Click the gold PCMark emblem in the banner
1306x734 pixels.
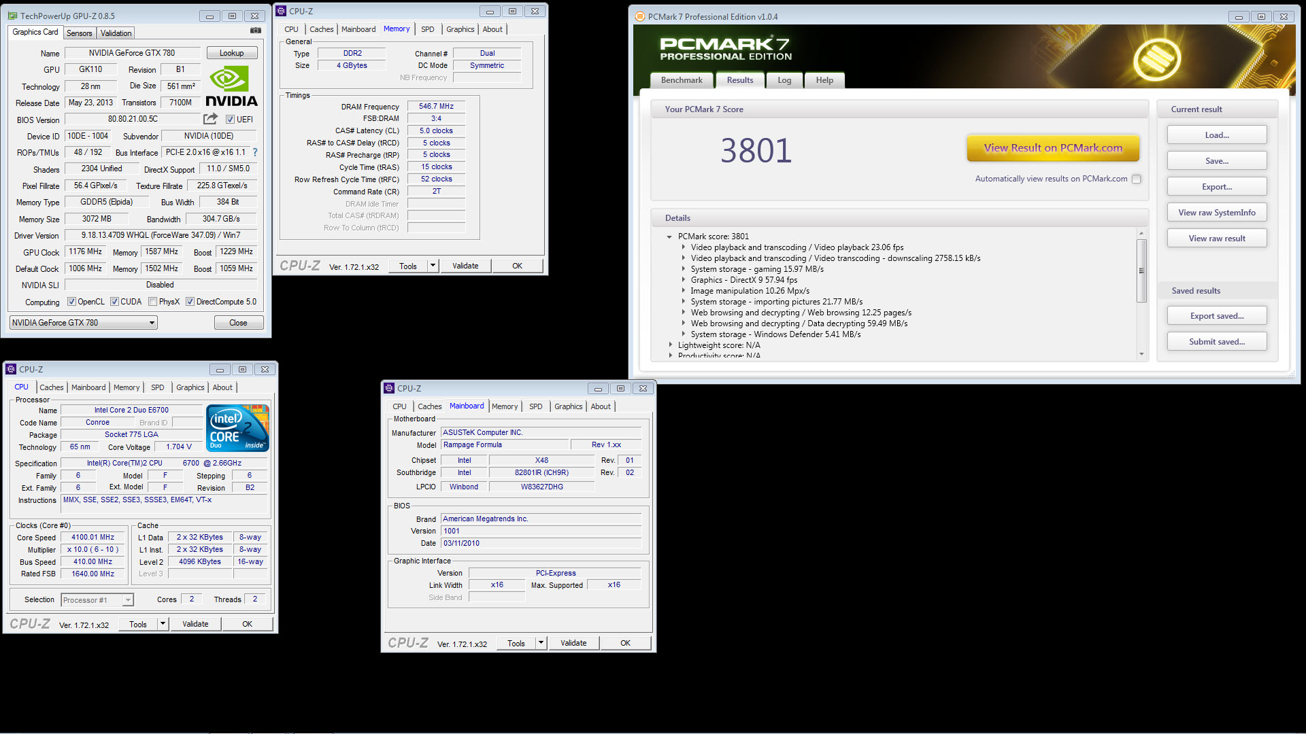pos(1157,60)
